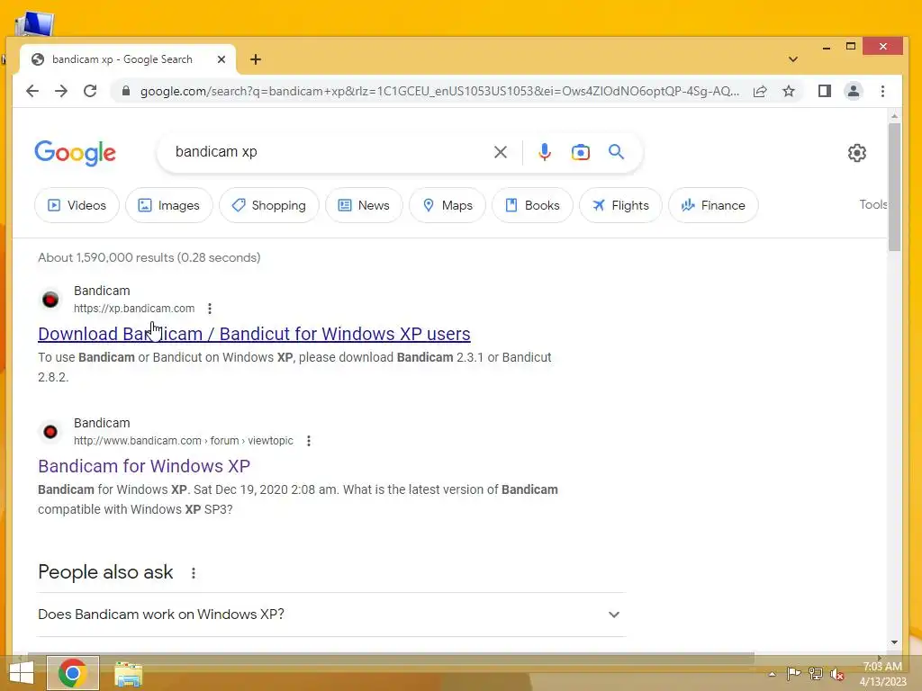Go back to the previous page
Viewport: 922px width, 691px height.
32,91
